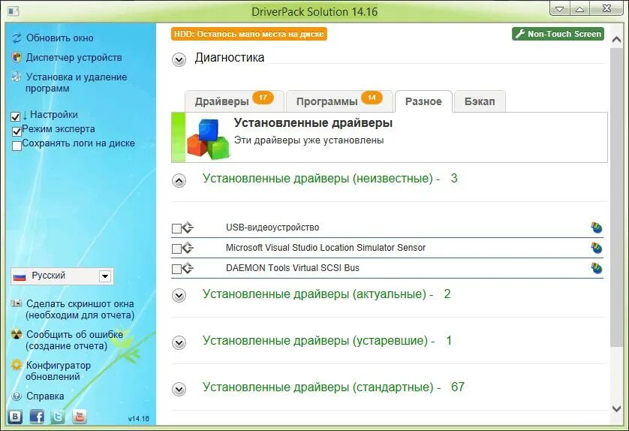629x431 pixels.
Task: Click arrow icon beside DAEMON Tools Virtual SCSI
Action: pos(188,268)
